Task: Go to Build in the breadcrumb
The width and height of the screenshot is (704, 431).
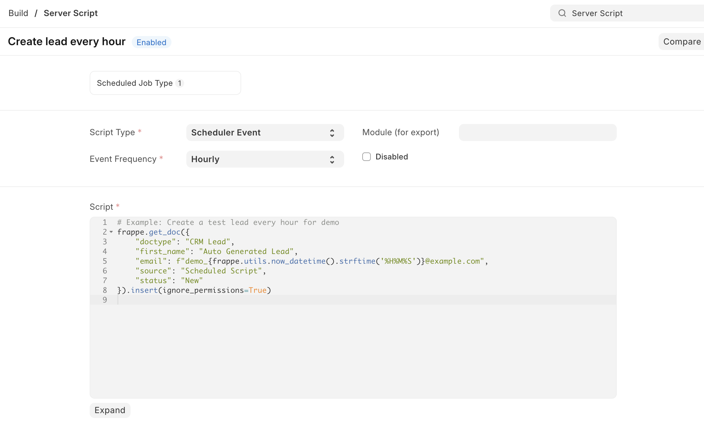Action: pyautogui.click(x=18, y=13)
